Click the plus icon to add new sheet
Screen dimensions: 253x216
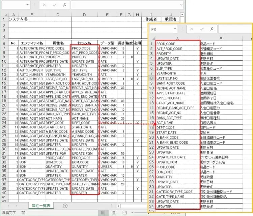65,206
